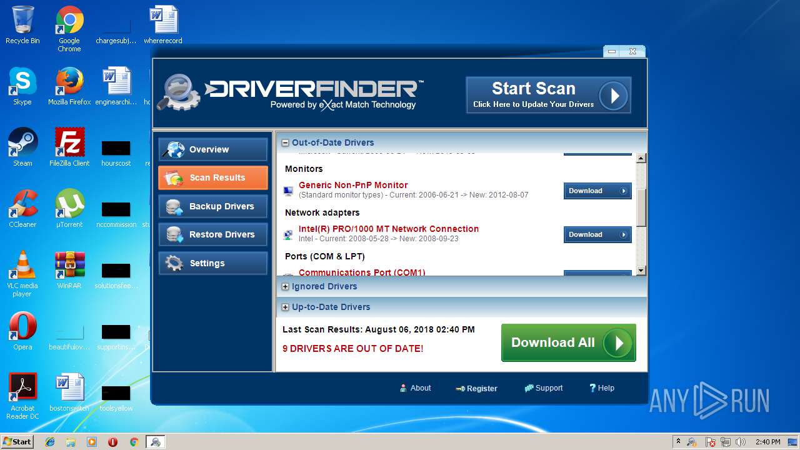Click the monitor device icon

[x=288, y=191]
